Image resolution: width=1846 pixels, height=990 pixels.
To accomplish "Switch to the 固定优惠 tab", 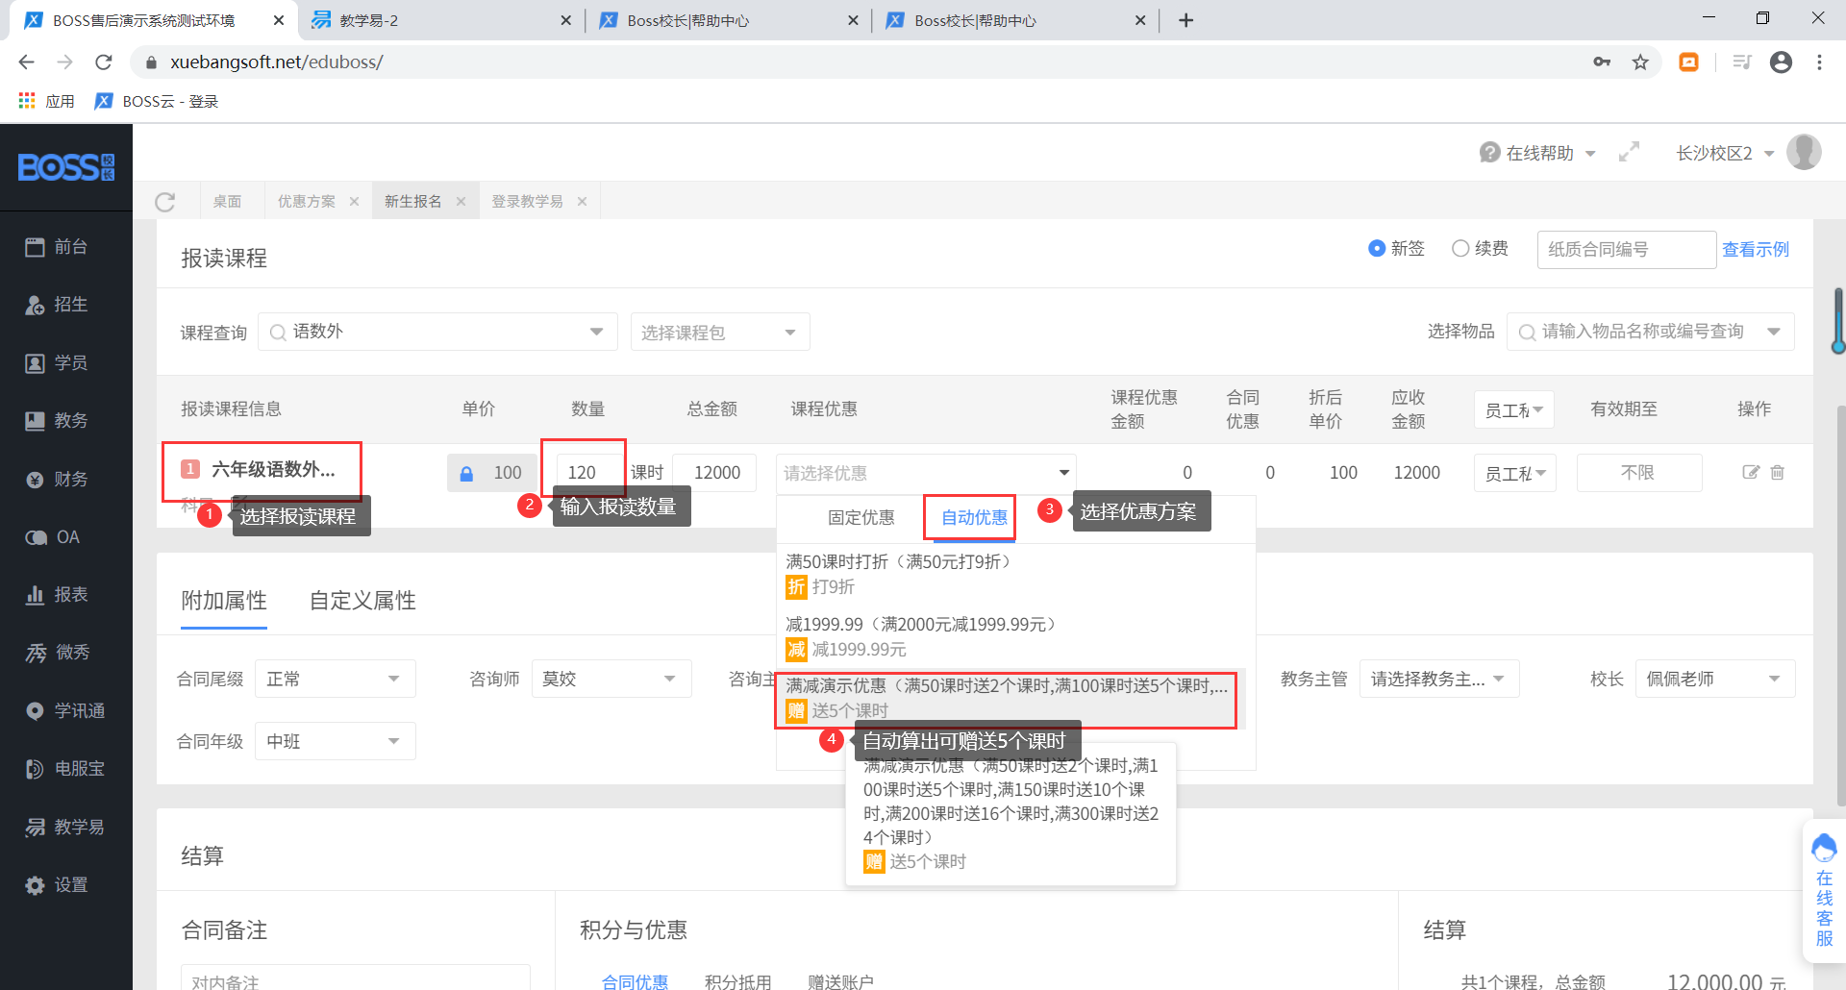I will (x=861, y=518).
